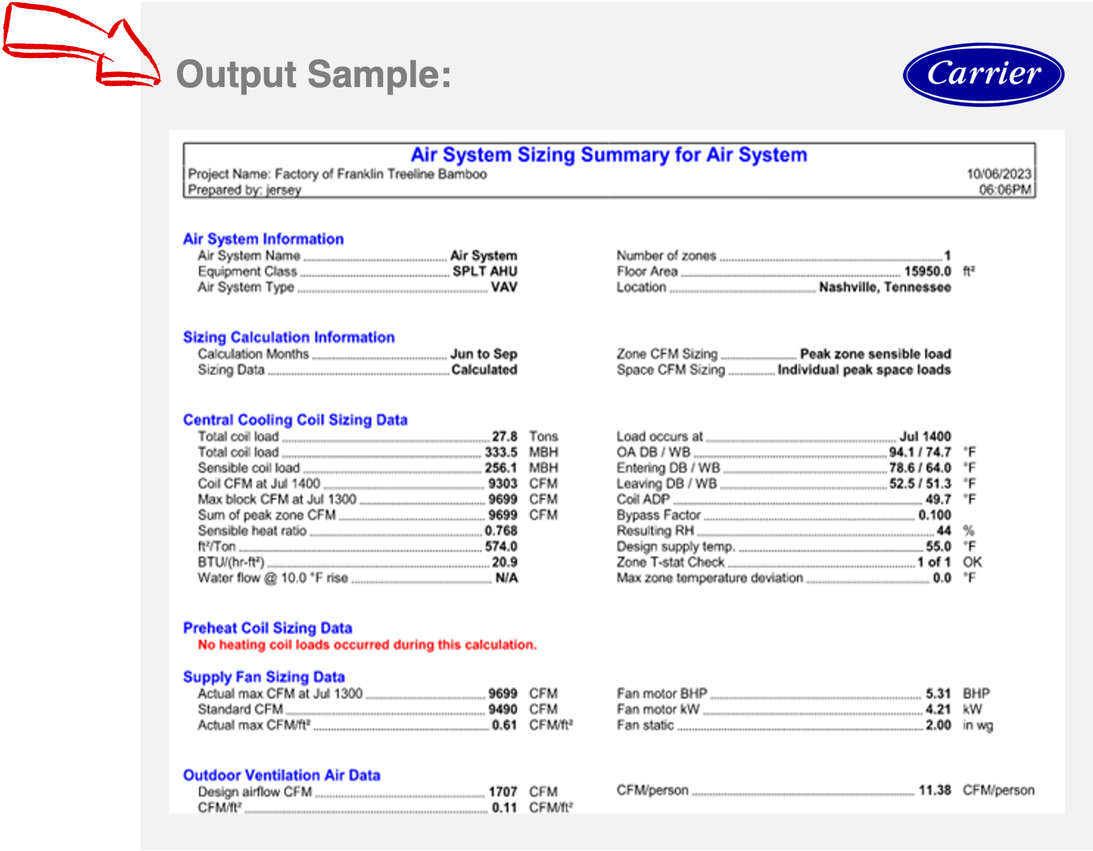Viewport: 1093px width, 851px height.
Task: Click the CFM/person value 11.38
Action: point(935,790)
